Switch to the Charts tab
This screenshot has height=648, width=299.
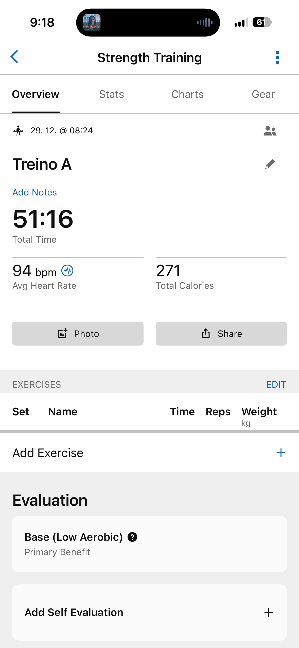pos(187,94)
